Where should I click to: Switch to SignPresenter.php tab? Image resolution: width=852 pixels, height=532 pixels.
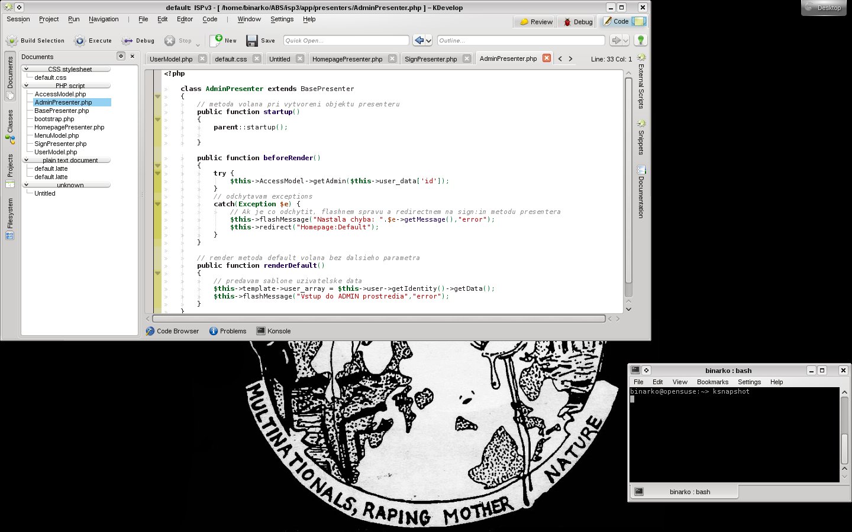point(431,59)
